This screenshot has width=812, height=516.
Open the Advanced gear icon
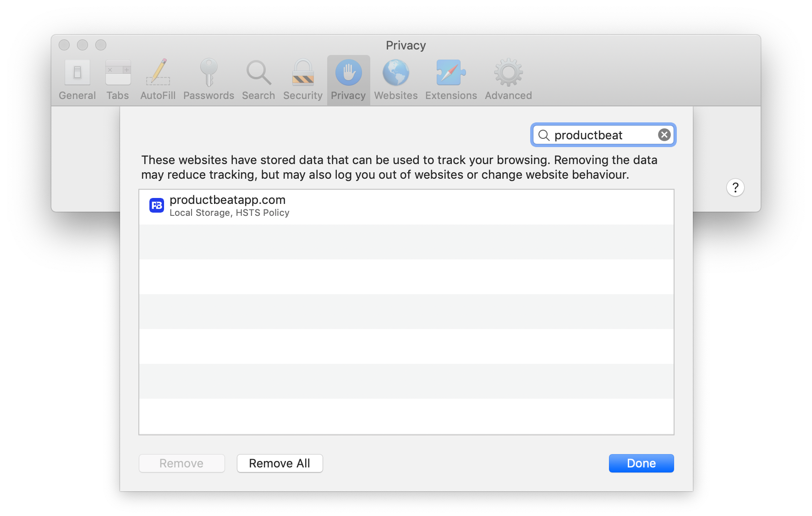pyautogui.click(x=508, y=72)
